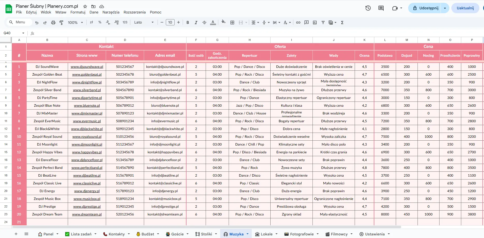Open version history clock icon
Screen dimensions: 484x238
pyautogui.click(x=368, y=8)
